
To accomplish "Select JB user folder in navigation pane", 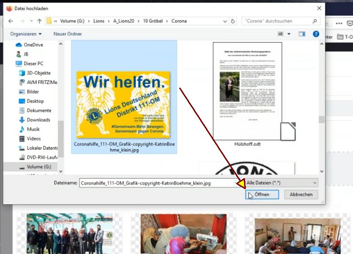I will [22, 54].
